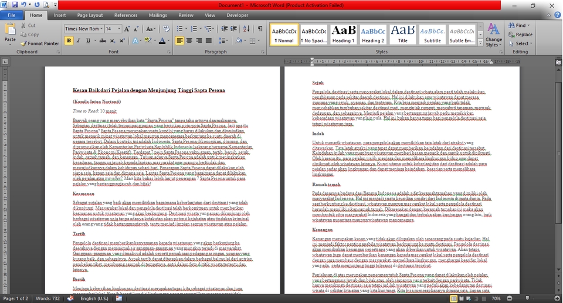Click the Cut command
563x303 pixels.
[28, 25]
